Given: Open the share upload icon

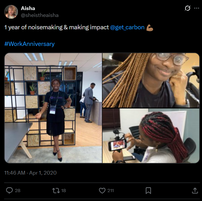Looking at the screenshot, I should (195, 191).
